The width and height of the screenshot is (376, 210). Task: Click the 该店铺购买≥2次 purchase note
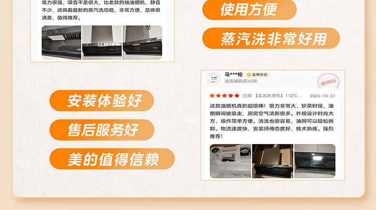tap(241, 81)
